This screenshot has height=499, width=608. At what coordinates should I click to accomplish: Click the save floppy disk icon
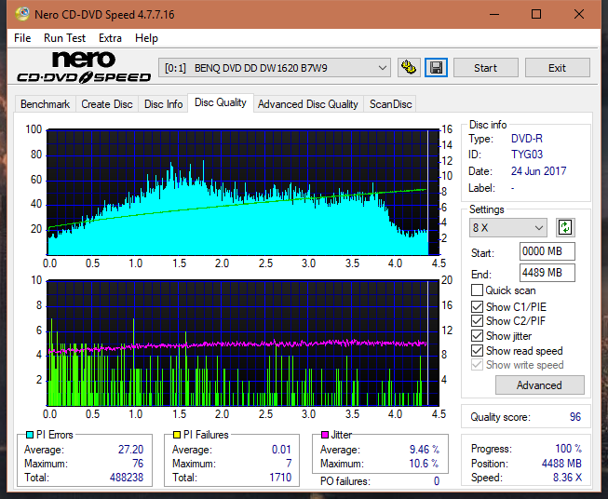tap(437, 68)
